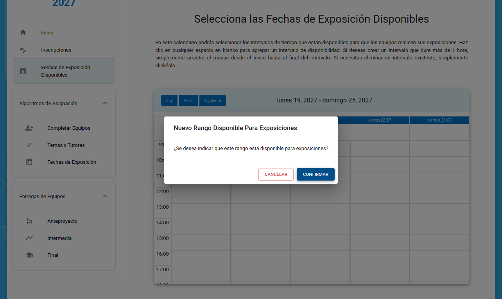The image size is (502, 299).
Task: Click the viernes 23/07 slot at 14:00
Action: (x=439, y=227)
